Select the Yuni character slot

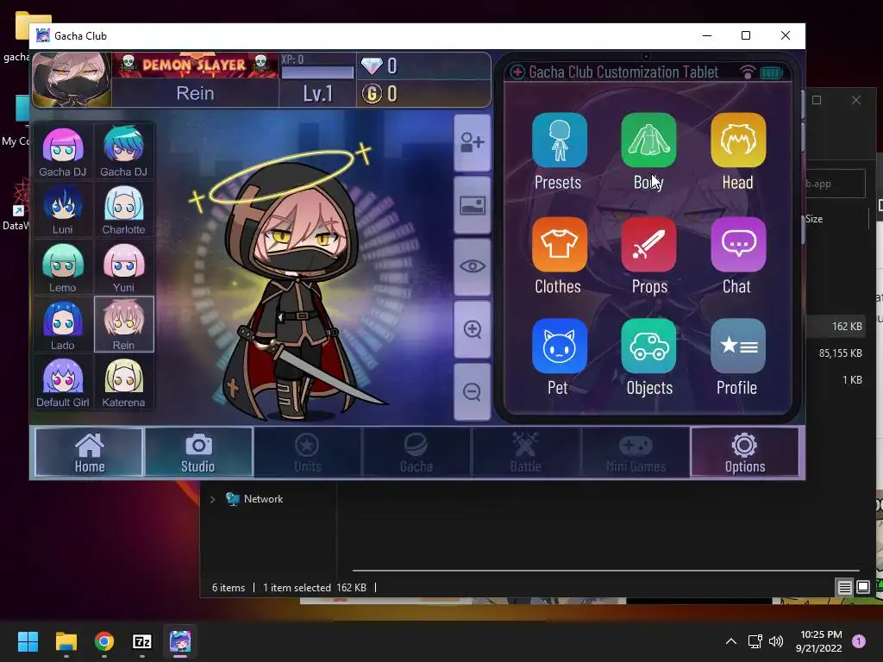pos(123,267)
